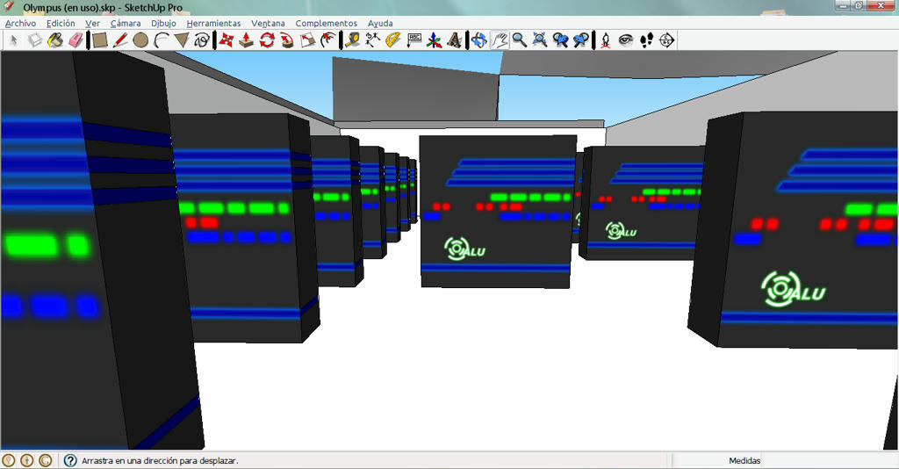Choose the Zoom Extents tool

click(x=540, y=40)
